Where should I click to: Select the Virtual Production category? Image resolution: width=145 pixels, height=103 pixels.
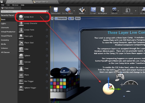8,32
